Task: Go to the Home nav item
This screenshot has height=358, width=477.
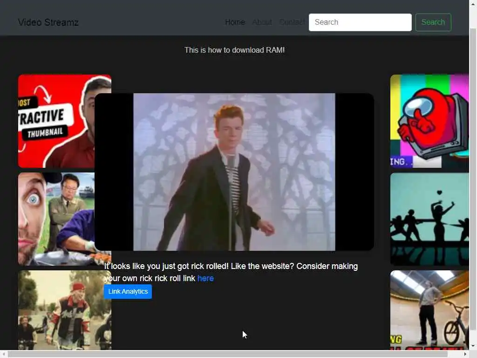Action: click(235, 22)
